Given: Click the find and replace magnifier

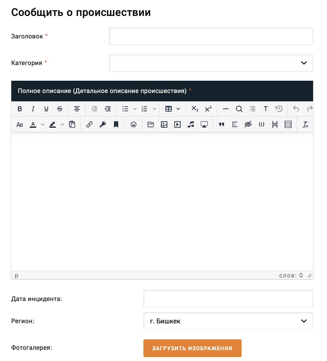Looking at the screenshot, I should [239, 109].
